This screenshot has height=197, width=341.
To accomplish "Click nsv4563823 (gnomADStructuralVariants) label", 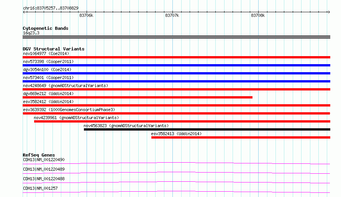I will pos(126,126).
